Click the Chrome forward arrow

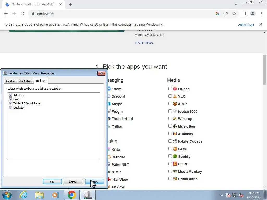[14, 14]
